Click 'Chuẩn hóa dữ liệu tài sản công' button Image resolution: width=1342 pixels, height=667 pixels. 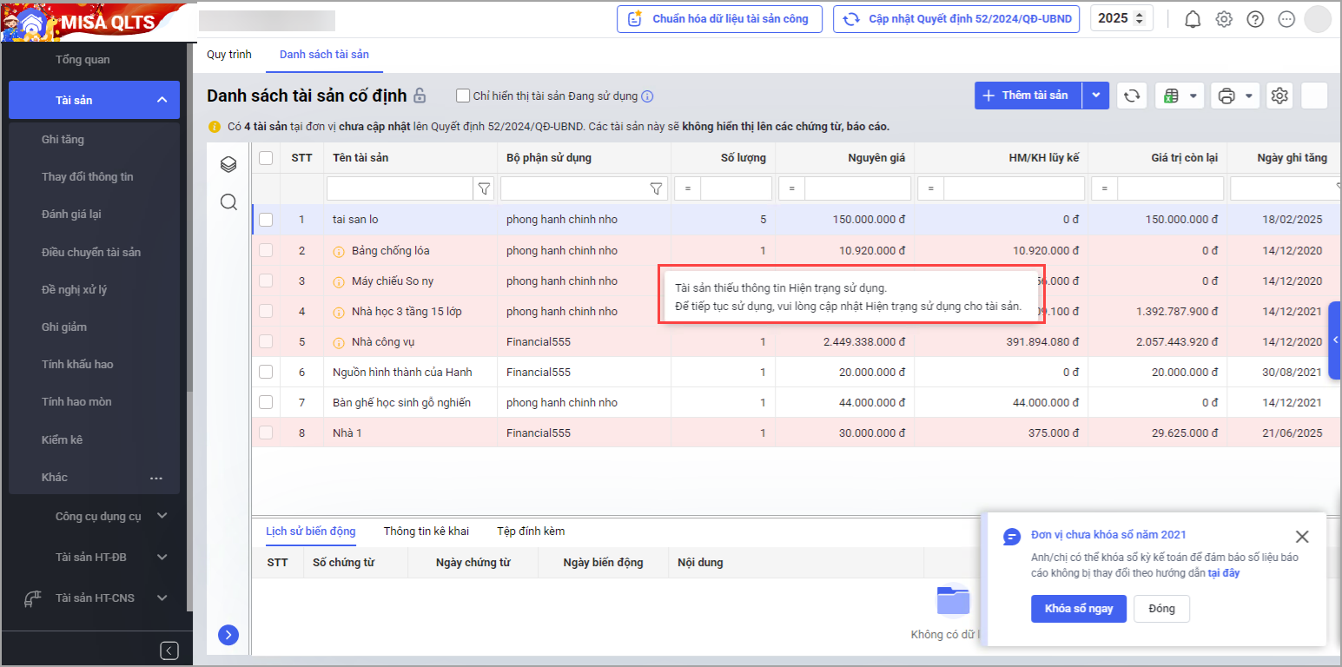coord(719,19)
